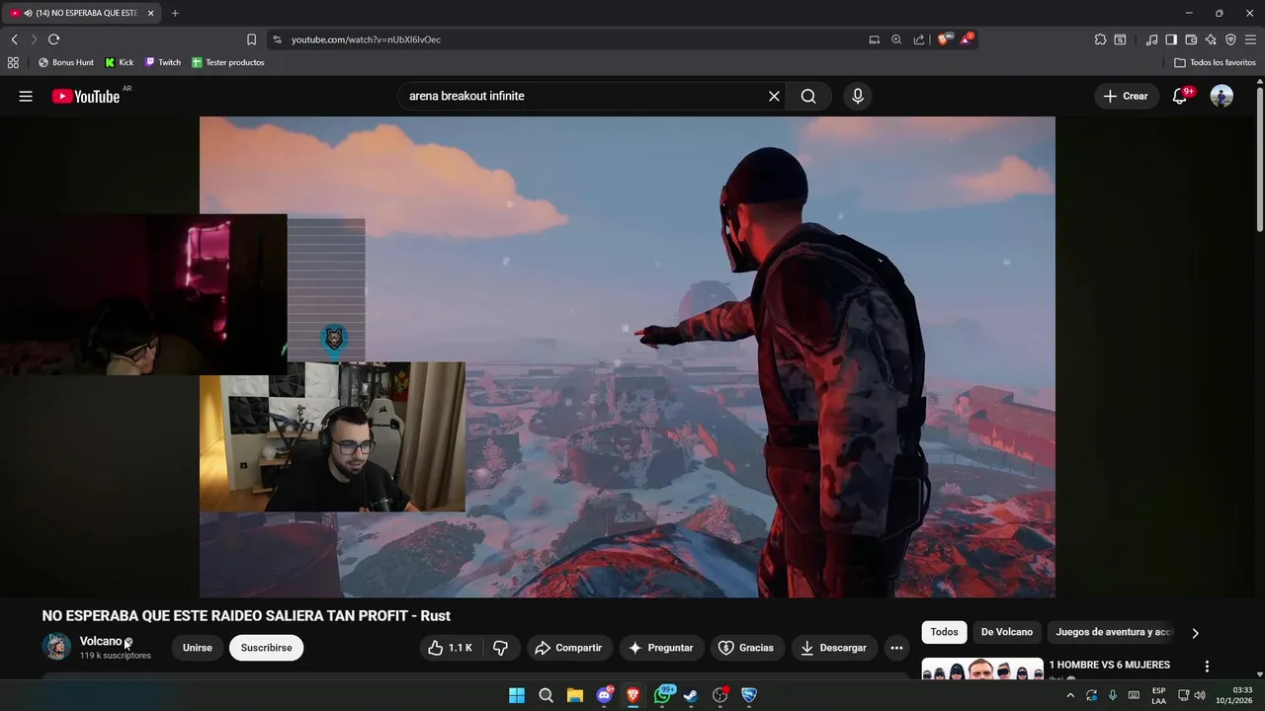Open more actions three-dot menu
Image resolution: width=1265 pixels, height=711 pixels.
(x=896, y=648)
